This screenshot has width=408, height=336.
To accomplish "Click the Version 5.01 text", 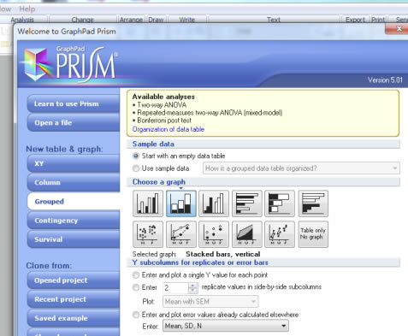I will pyautogui.click(x=385, y=80).
